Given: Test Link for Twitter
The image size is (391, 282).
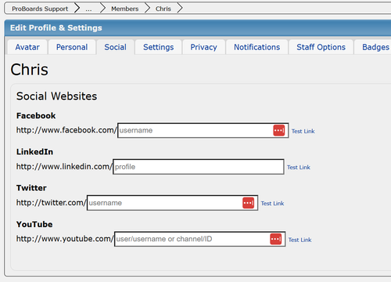Looking at the screenshot, I should click(x=272, y=203).
